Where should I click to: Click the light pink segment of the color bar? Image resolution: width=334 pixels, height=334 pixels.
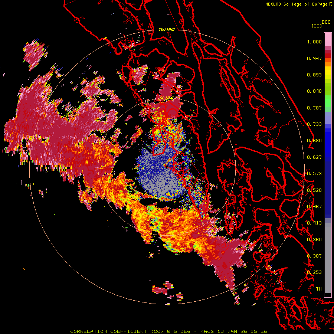[x=328, y=39]
